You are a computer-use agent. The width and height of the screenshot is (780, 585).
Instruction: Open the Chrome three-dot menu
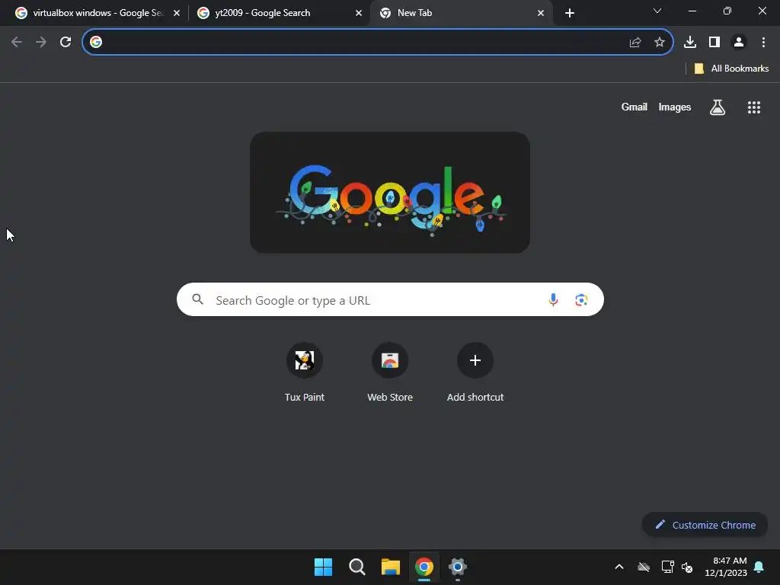763,43
